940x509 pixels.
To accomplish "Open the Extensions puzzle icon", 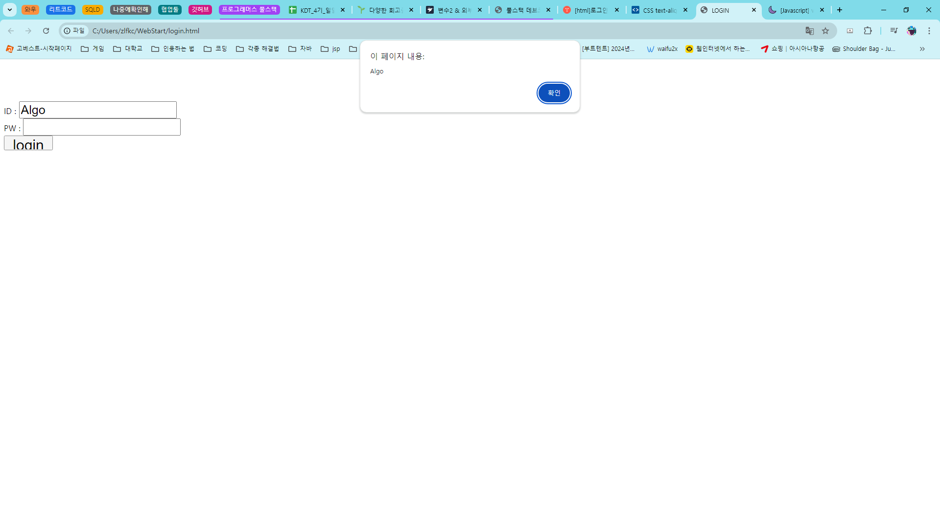I will [x=868, y=31].
